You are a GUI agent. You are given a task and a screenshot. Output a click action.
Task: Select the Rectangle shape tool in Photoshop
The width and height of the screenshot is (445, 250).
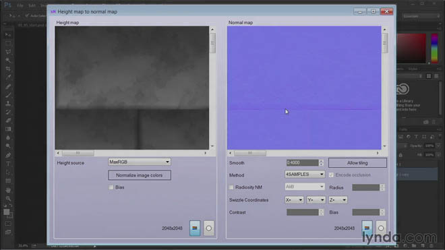pyautogui.click(x=8, y=181)
